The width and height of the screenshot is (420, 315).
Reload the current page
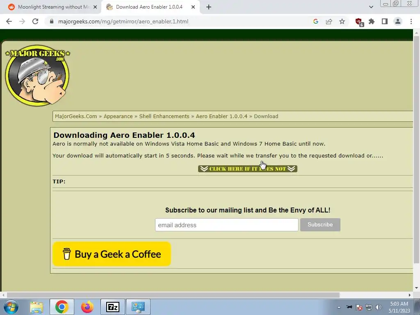[x=35, y=21]
